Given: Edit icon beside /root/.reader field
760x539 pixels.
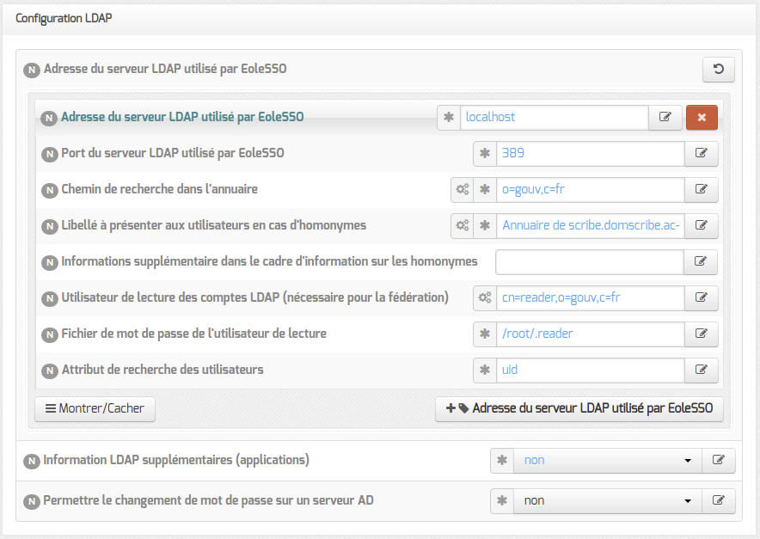Looking at the screenshot, I should click(701, 334).
